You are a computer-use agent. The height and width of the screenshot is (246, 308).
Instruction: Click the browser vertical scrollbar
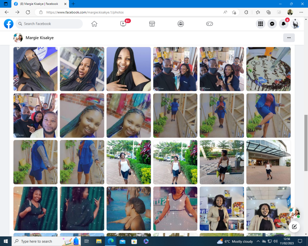coord(306,141)
